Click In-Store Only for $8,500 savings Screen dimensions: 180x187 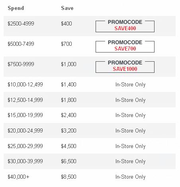[x=131, y=177]
